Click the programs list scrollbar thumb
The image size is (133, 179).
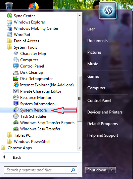coord(80,99)
